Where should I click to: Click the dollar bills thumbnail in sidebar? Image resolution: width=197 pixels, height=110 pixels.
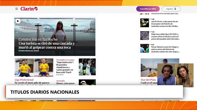click(145, 35)
